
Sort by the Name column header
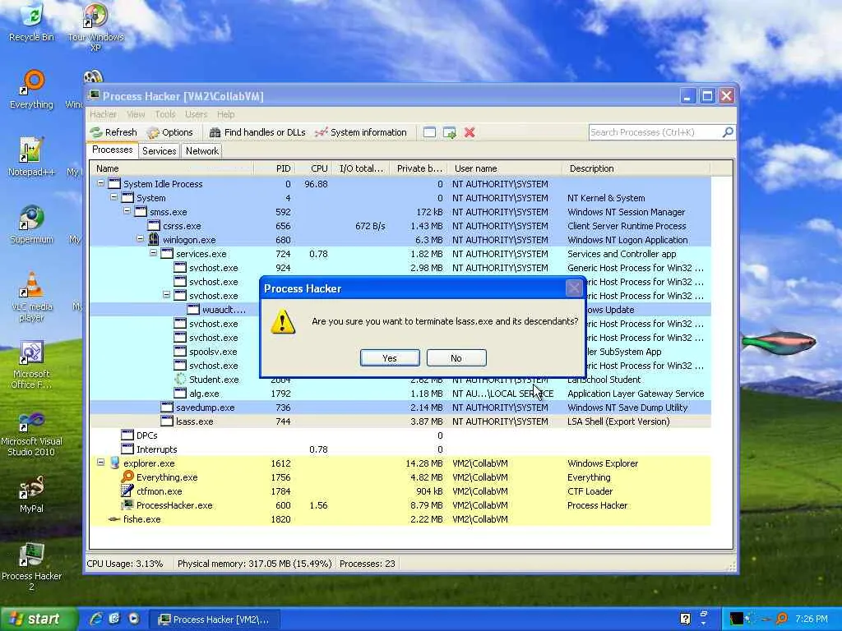click(x=172, y=168)
